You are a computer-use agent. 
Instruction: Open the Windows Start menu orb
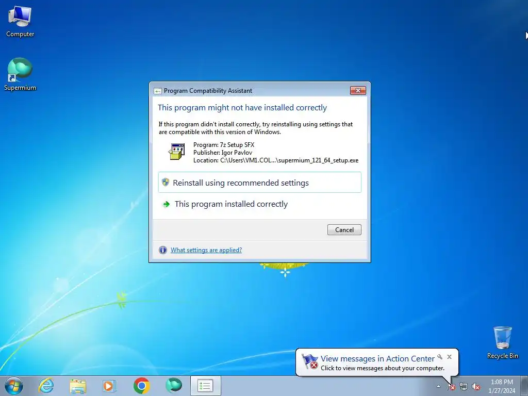point(14,386)
